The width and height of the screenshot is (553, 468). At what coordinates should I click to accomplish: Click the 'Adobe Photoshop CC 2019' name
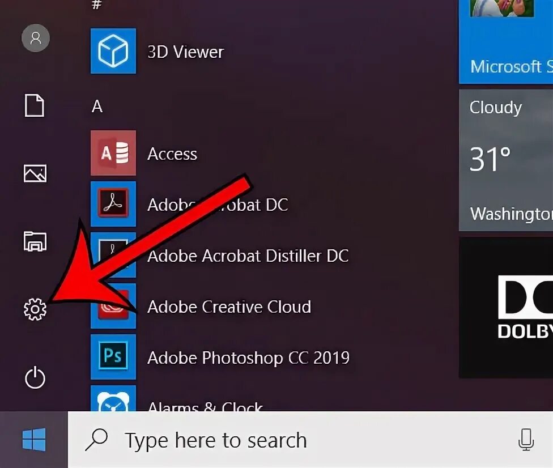pos(248,358)
